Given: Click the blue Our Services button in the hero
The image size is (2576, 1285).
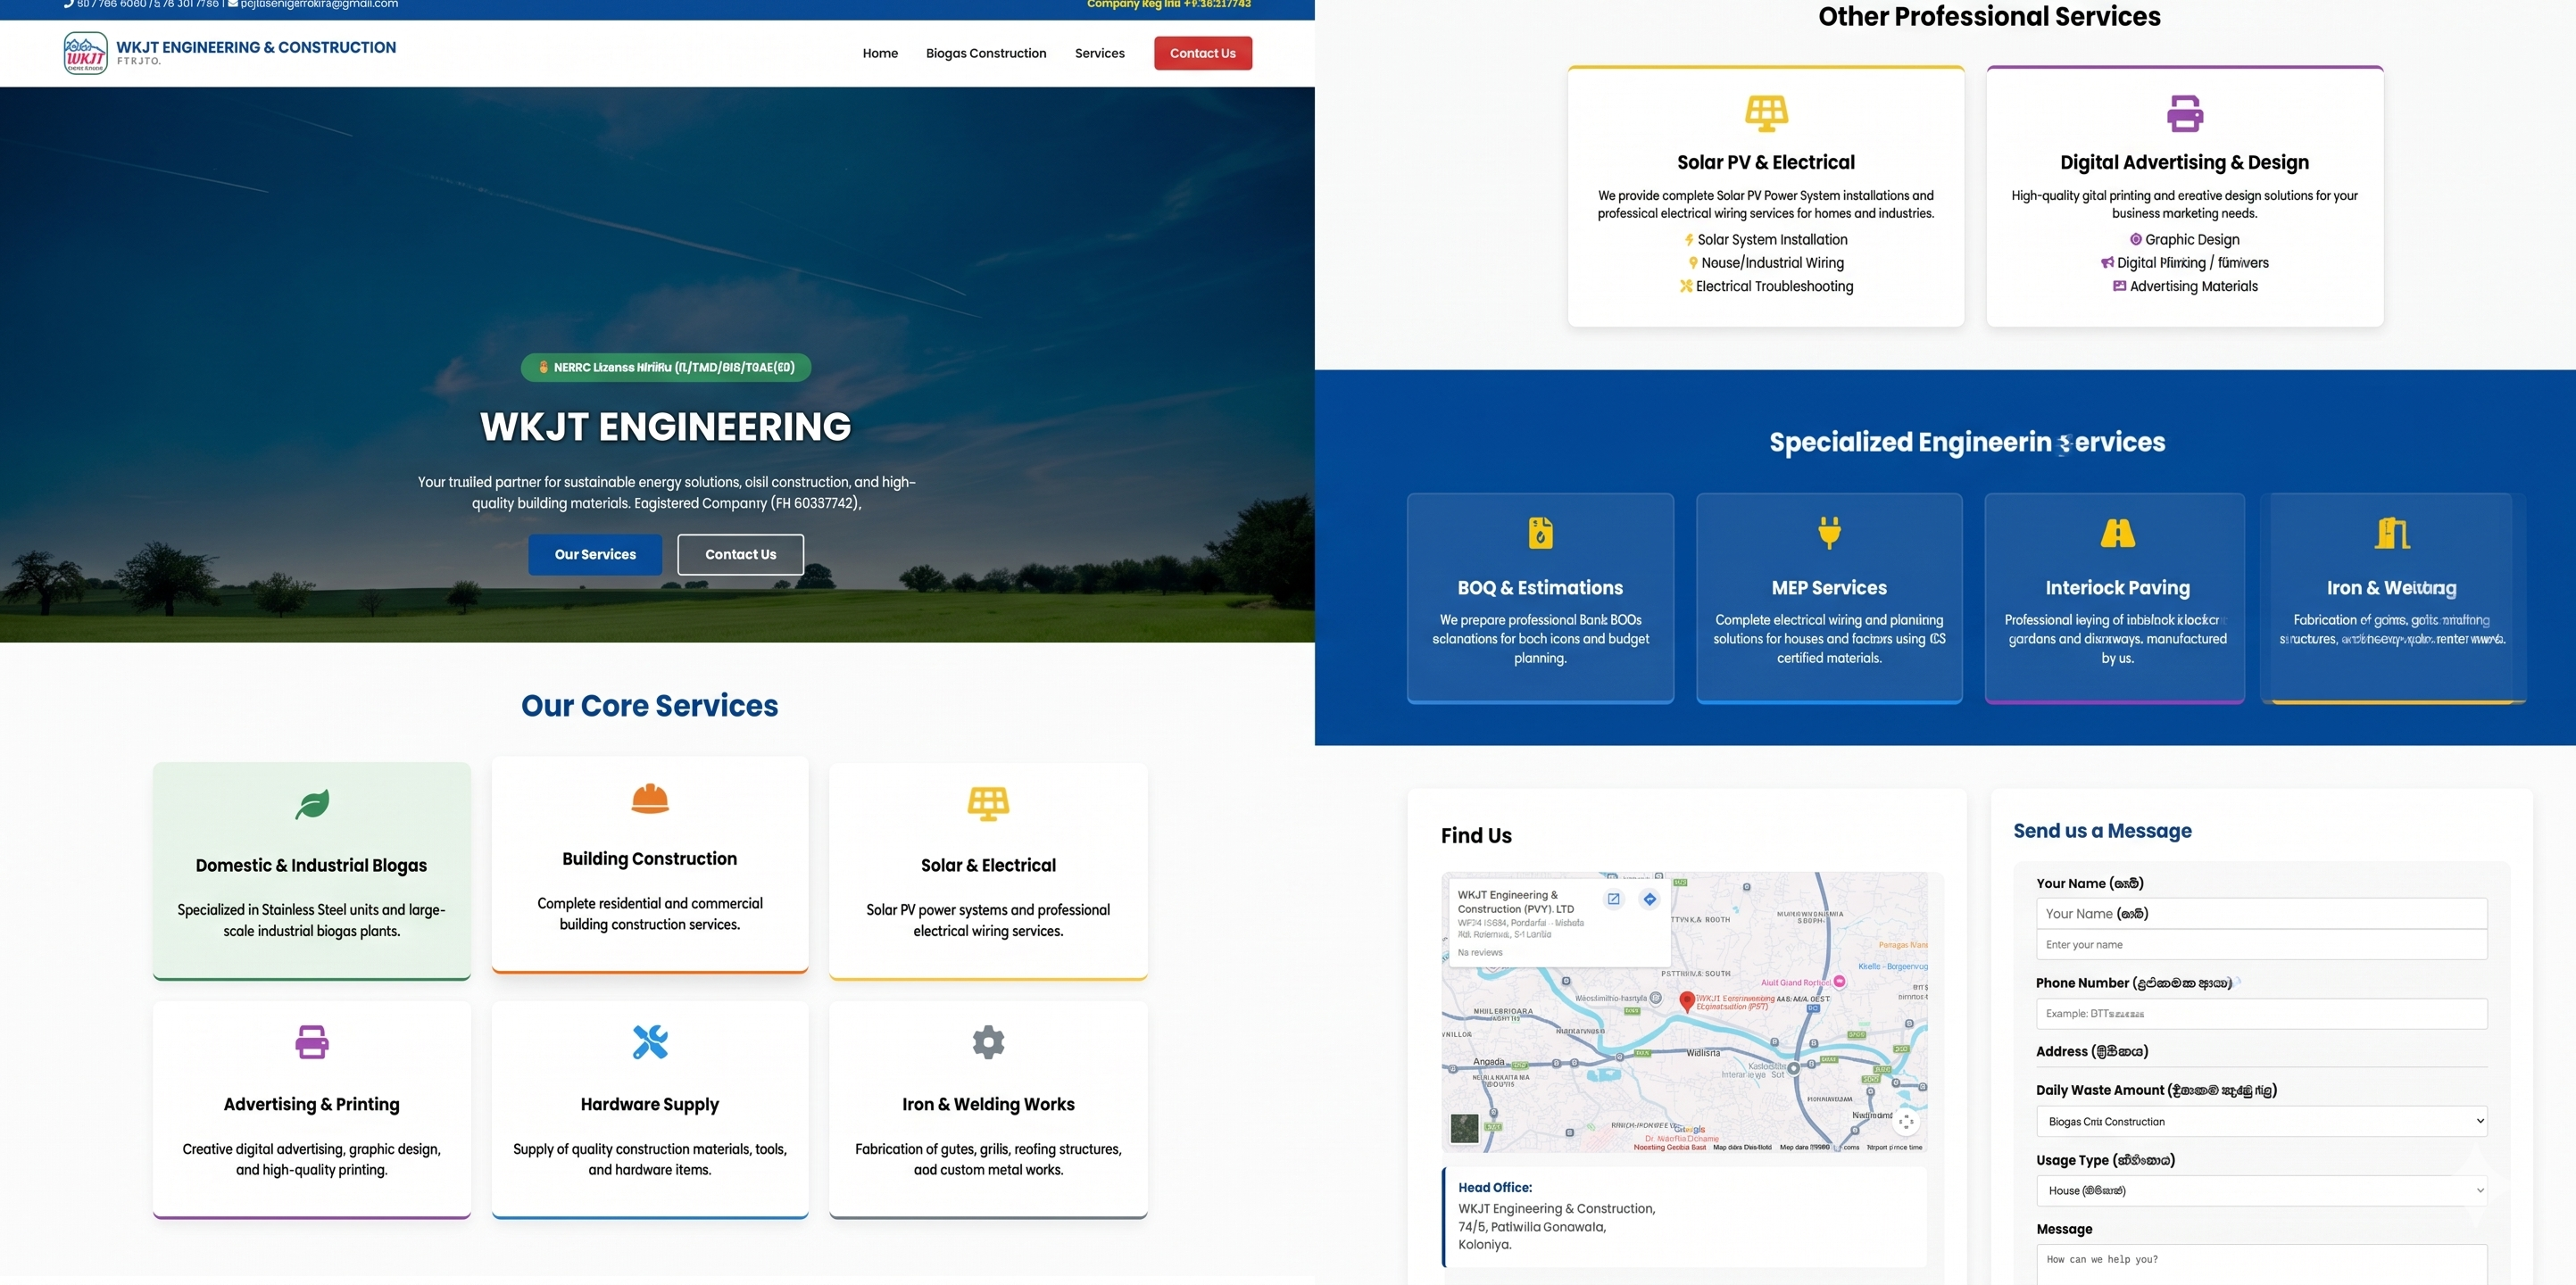Looking at the screenshot, I should 595,554.
